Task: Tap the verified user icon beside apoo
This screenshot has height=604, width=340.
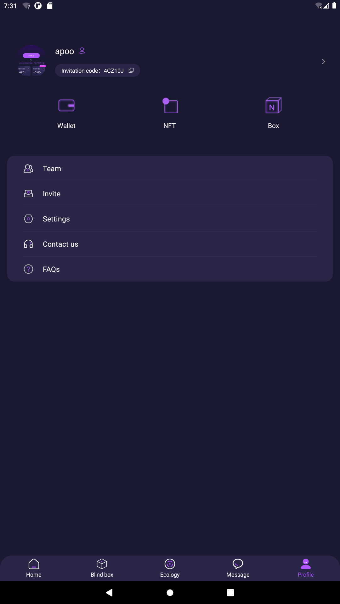Action: coord(82,51)
